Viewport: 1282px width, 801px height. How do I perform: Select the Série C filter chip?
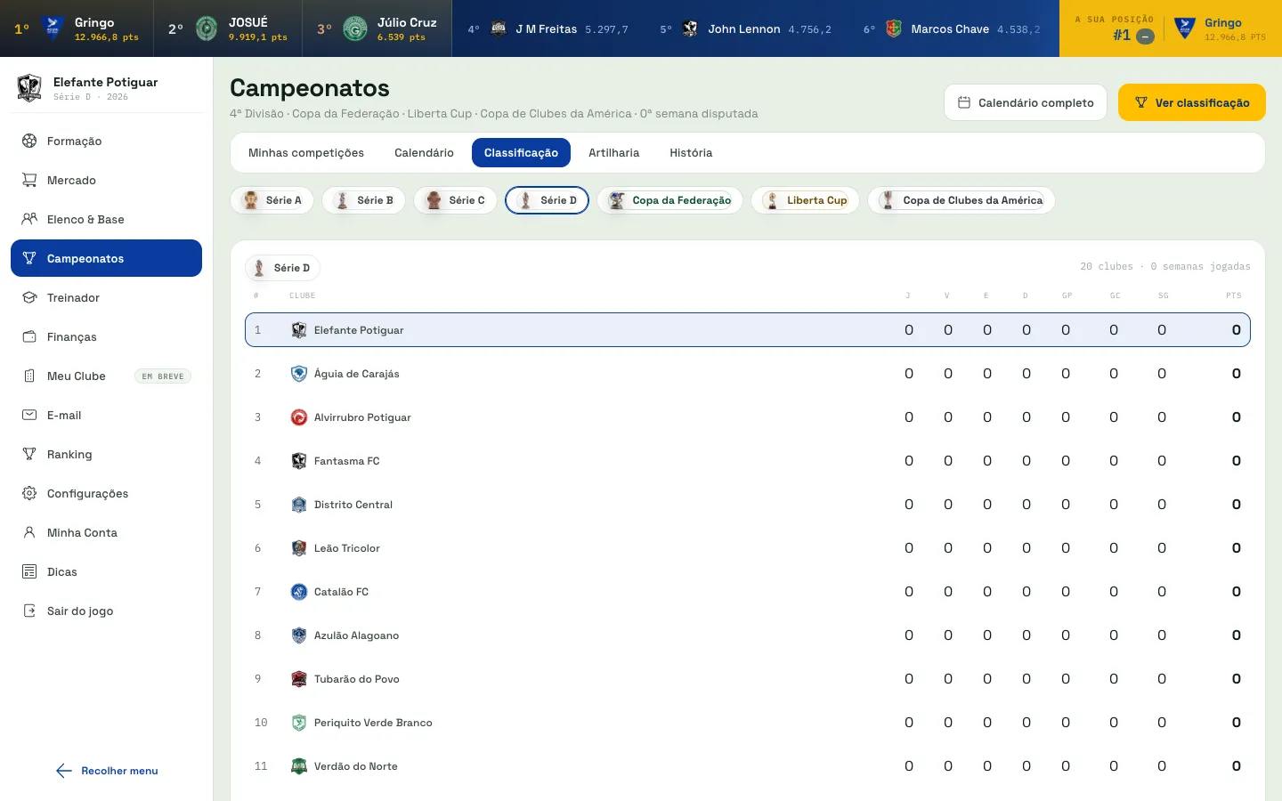point(455,200)
